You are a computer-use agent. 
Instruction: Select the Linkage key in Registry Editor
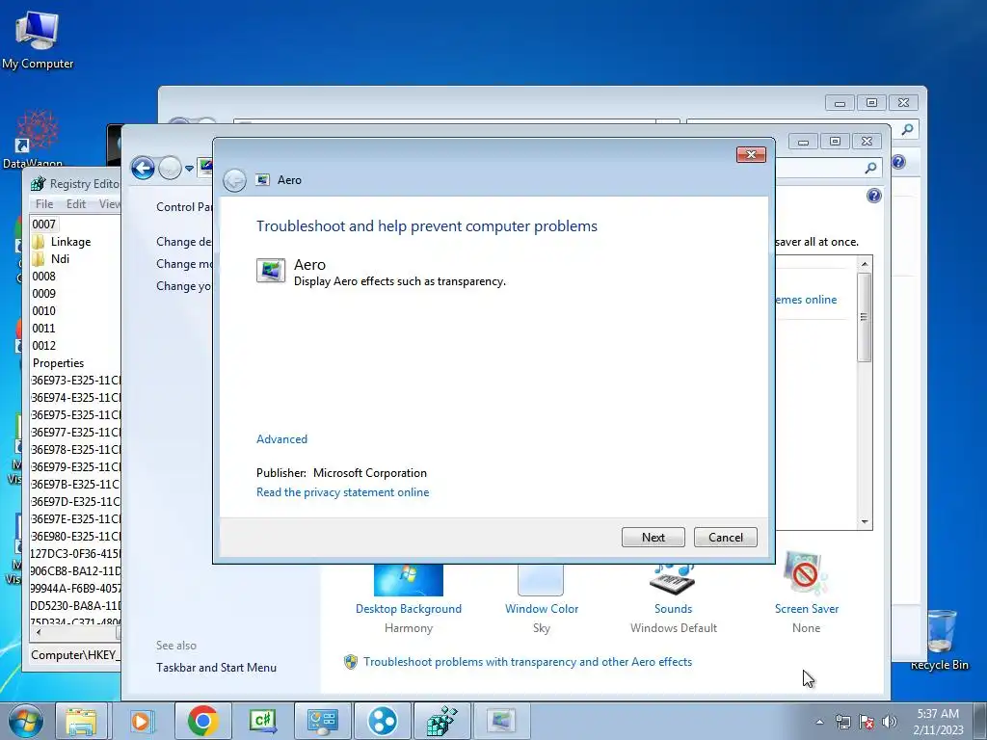point(70,242)
